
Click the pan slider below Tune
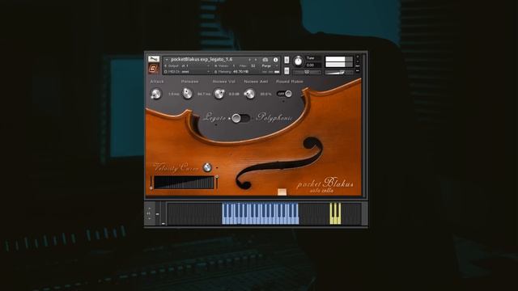click(x=307, y=72)
